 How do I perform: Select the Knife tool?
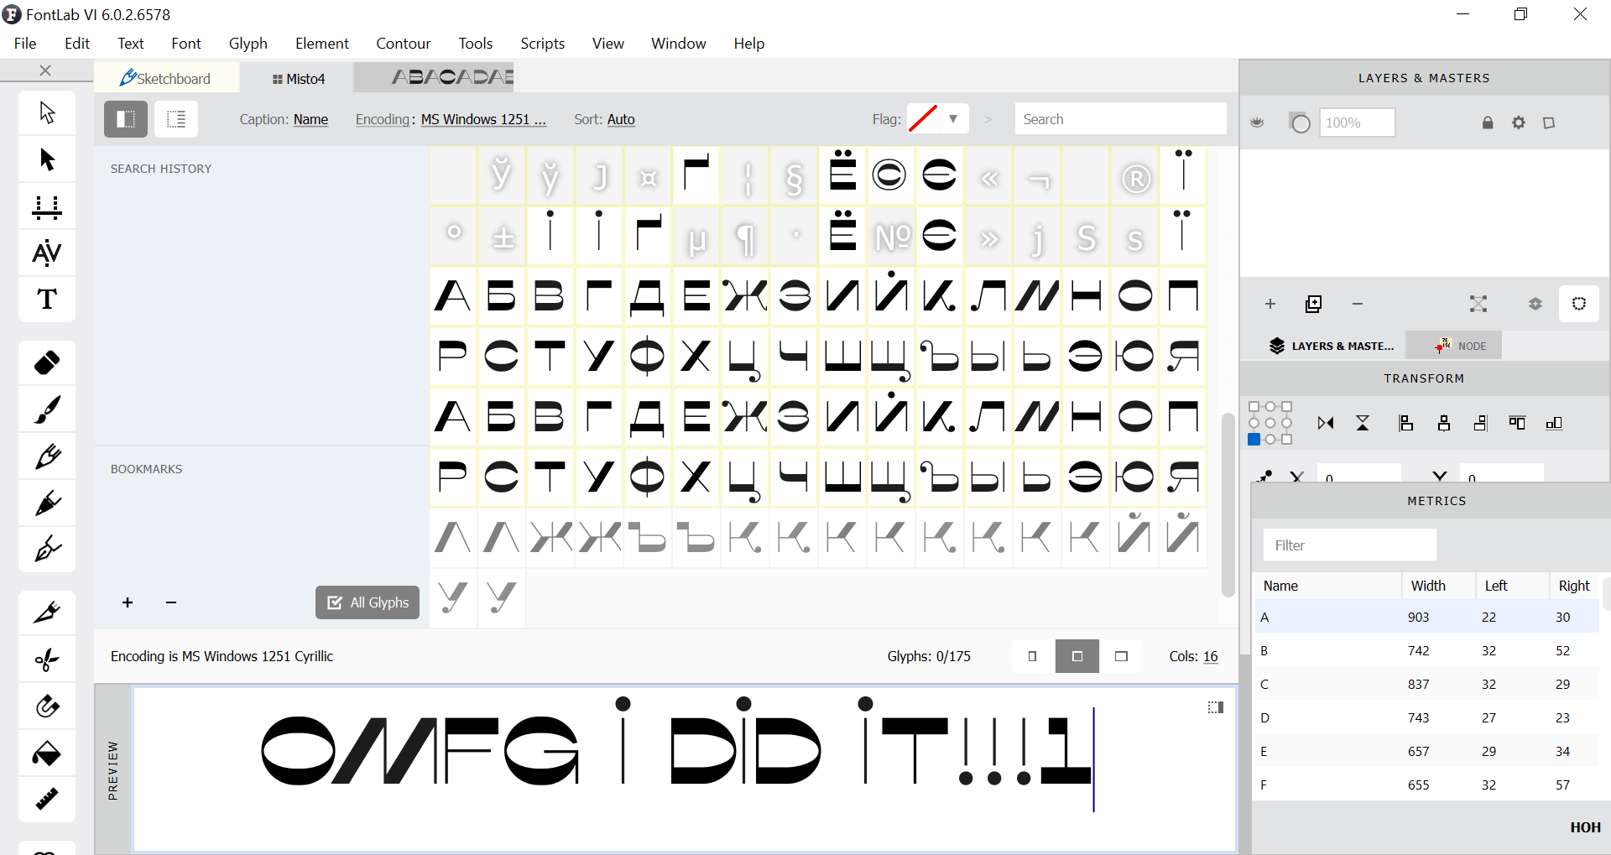pyautogui.click(x=46, y=612)
